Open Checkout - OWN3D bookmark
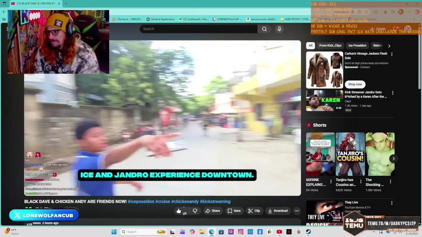This screenshot has height=237, width=422. (127, 19)
